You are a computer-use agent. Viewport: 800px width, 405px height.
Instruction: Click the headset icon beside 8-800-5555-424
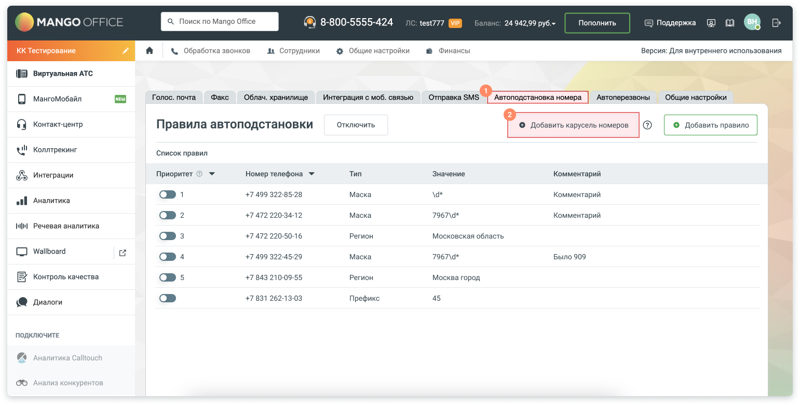click(309, 22)
